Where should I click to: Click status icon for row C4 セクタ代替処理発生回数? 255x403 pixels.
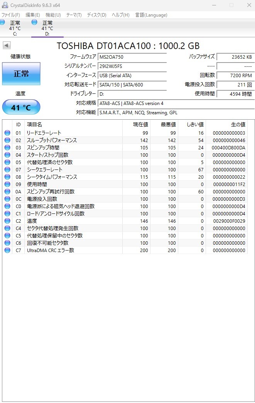[7, 228]
